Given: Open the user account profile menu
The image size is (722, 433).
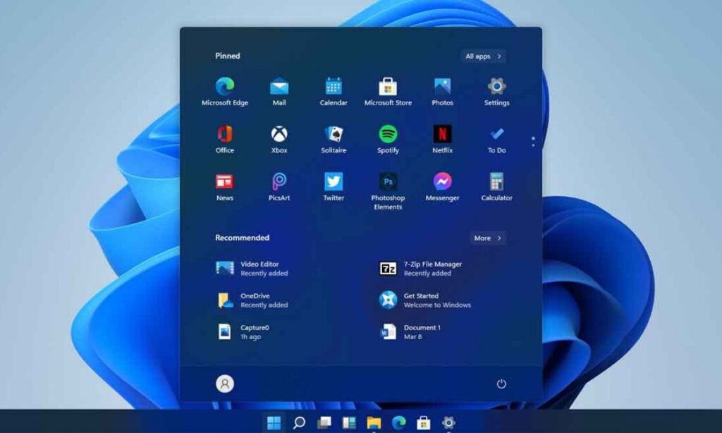Looking at the screenshot, I should pyautogui.click(x=225, y=384).
